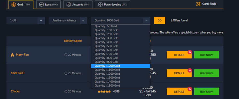Viewport: 239px width, 99px height.
Task: Open seller Chicks' profile
Action: (15, 91)
